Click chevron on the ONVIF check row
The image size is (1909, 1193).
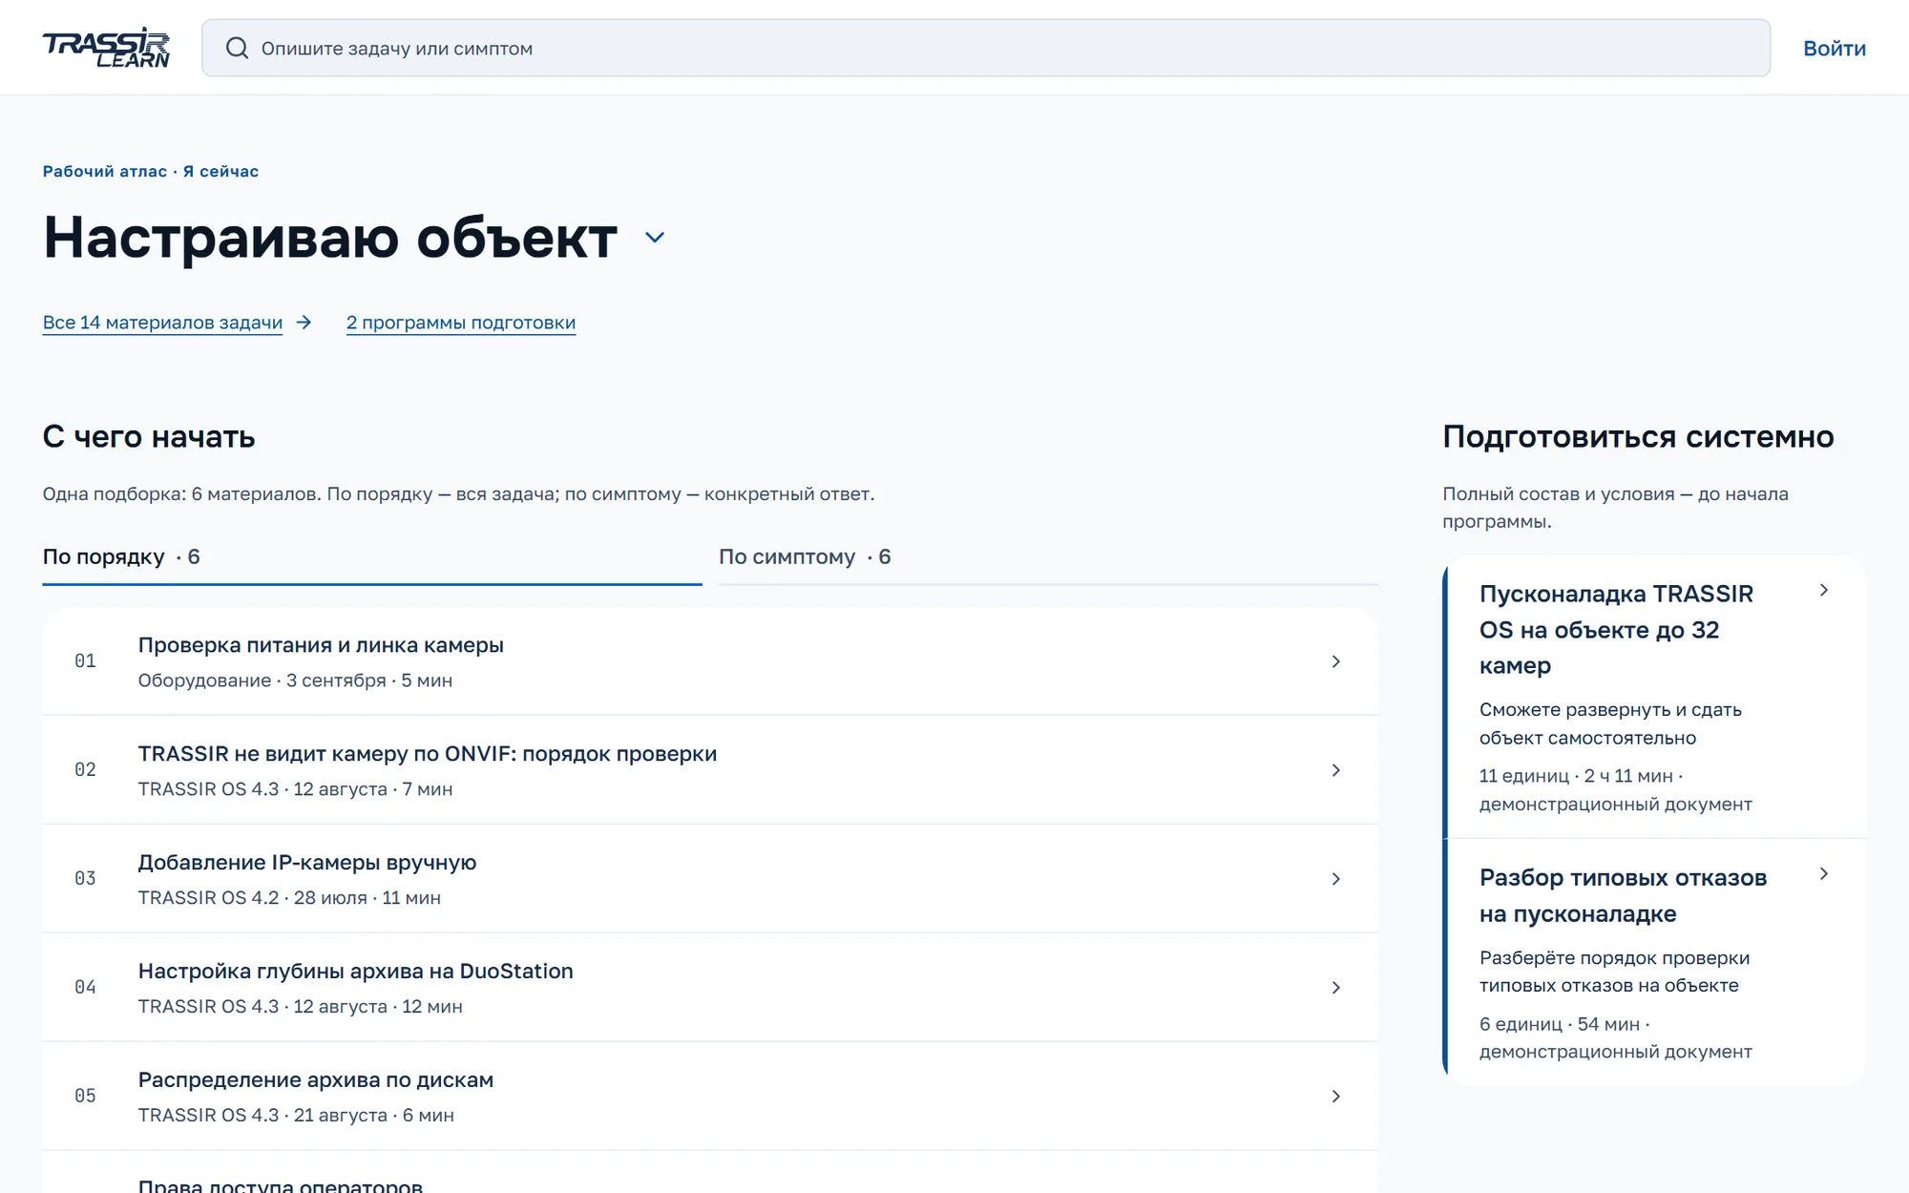(1336, 770)
